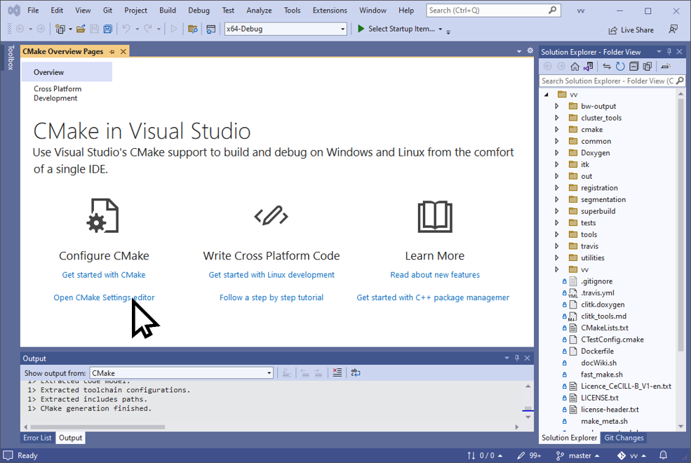Image resolution: width=691 pixels, height=463 pixels.
Task: Click Sync with Active Document arrows icon
Action: (x=607, y=67)
